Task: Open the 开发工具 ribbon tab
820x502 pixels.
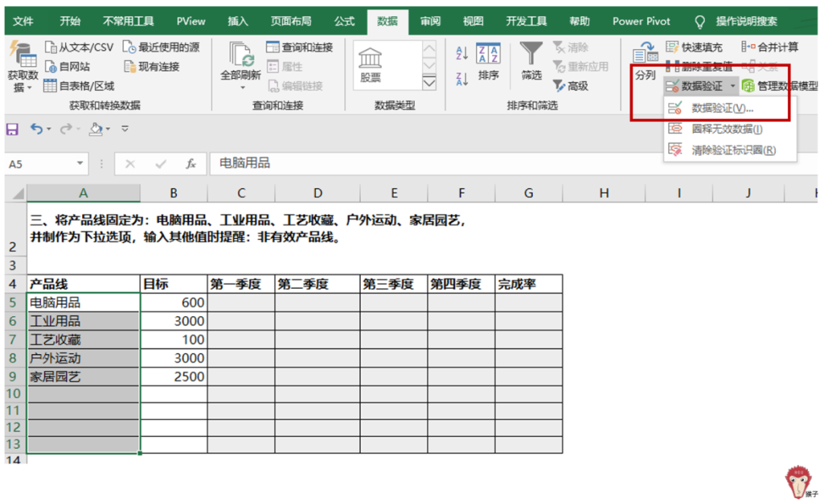Action: pos(526,21)
